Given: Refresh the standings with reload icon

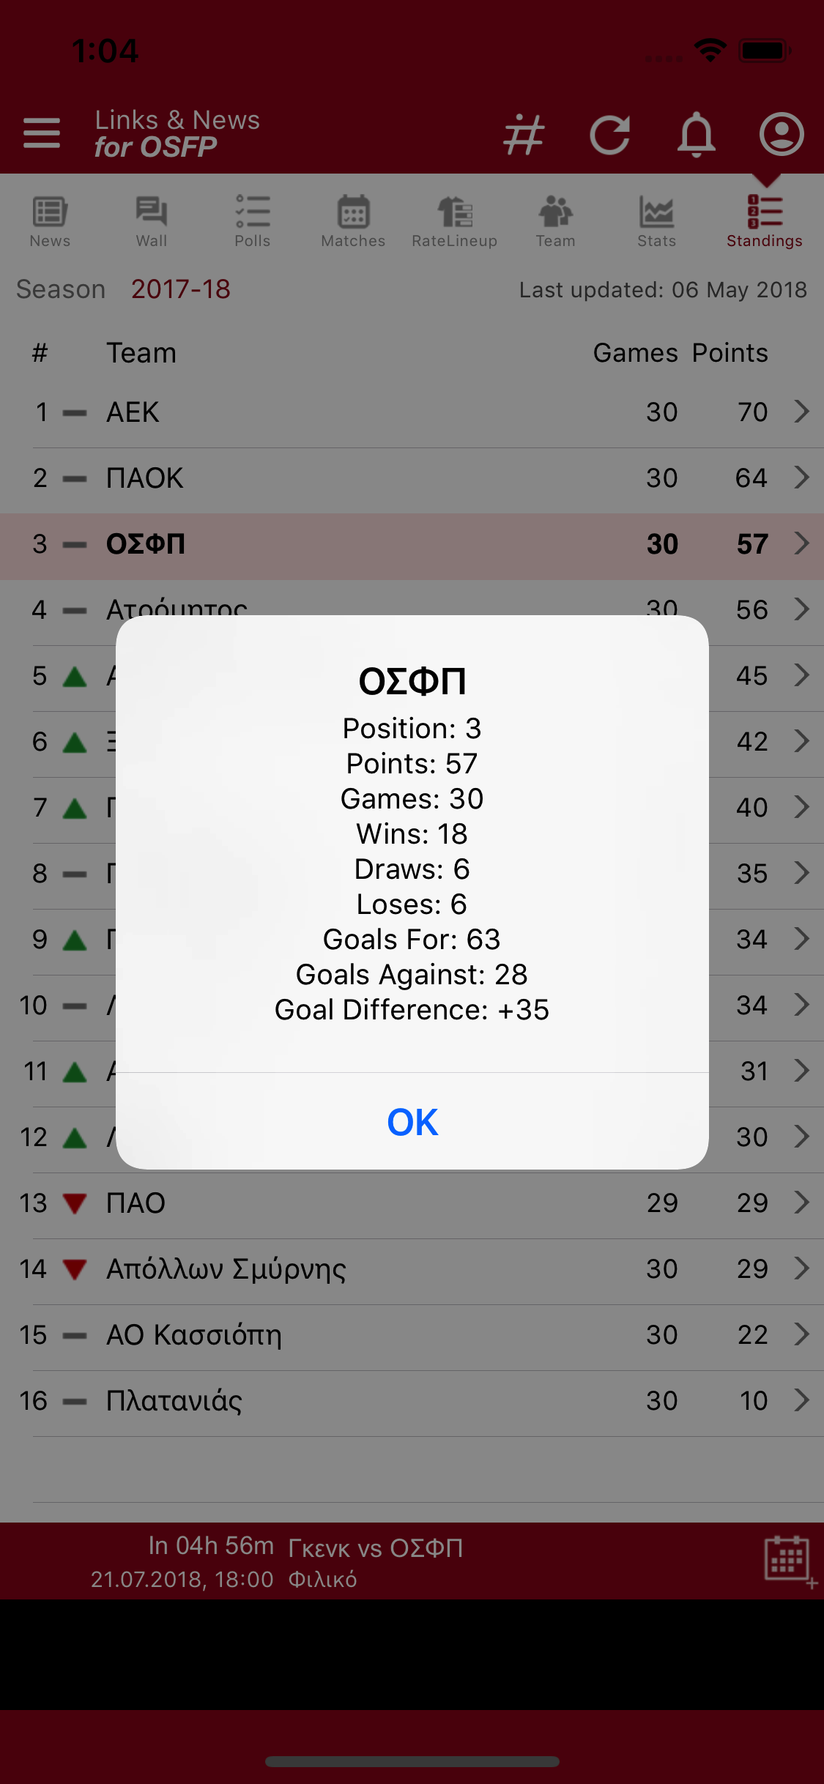Looking at the screenshot, I should click(610, 135).
